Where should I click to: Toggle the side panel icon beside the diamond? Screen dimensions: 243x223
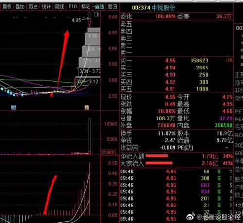click(x=97, y=14)
